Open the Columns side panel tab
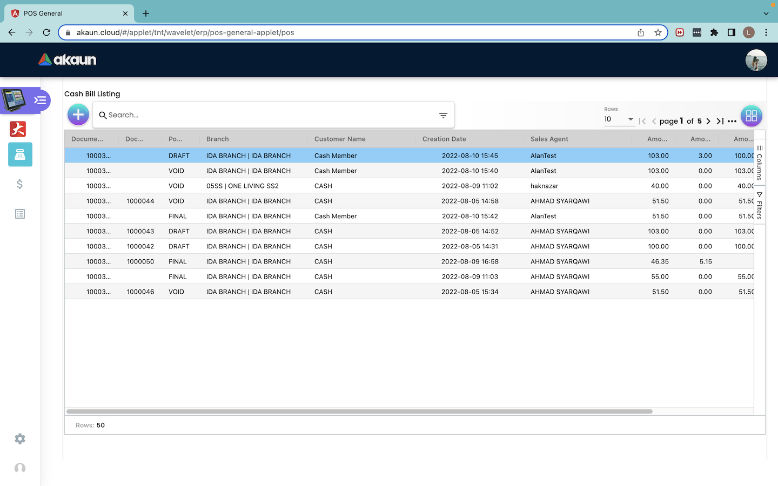This screenshot has height=486, width=778. point(759,162)
